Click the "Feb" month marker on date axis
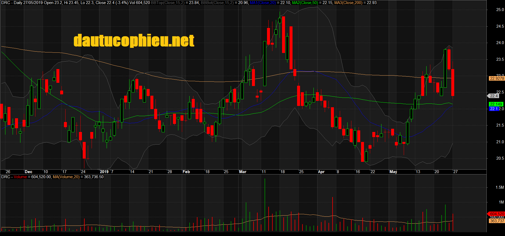 coord(186,172)
